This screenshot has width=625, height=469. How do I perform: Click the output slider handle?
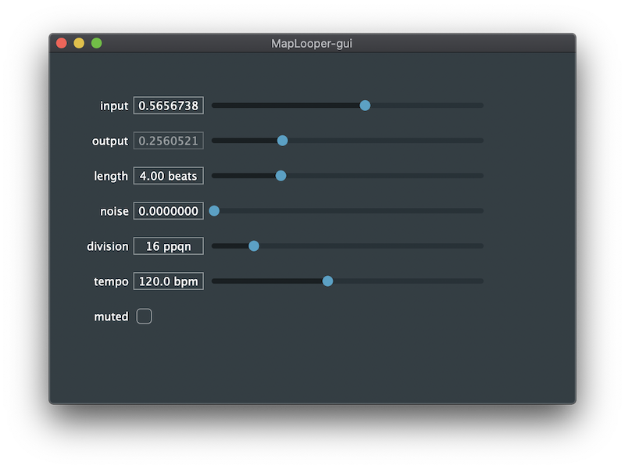282,141
